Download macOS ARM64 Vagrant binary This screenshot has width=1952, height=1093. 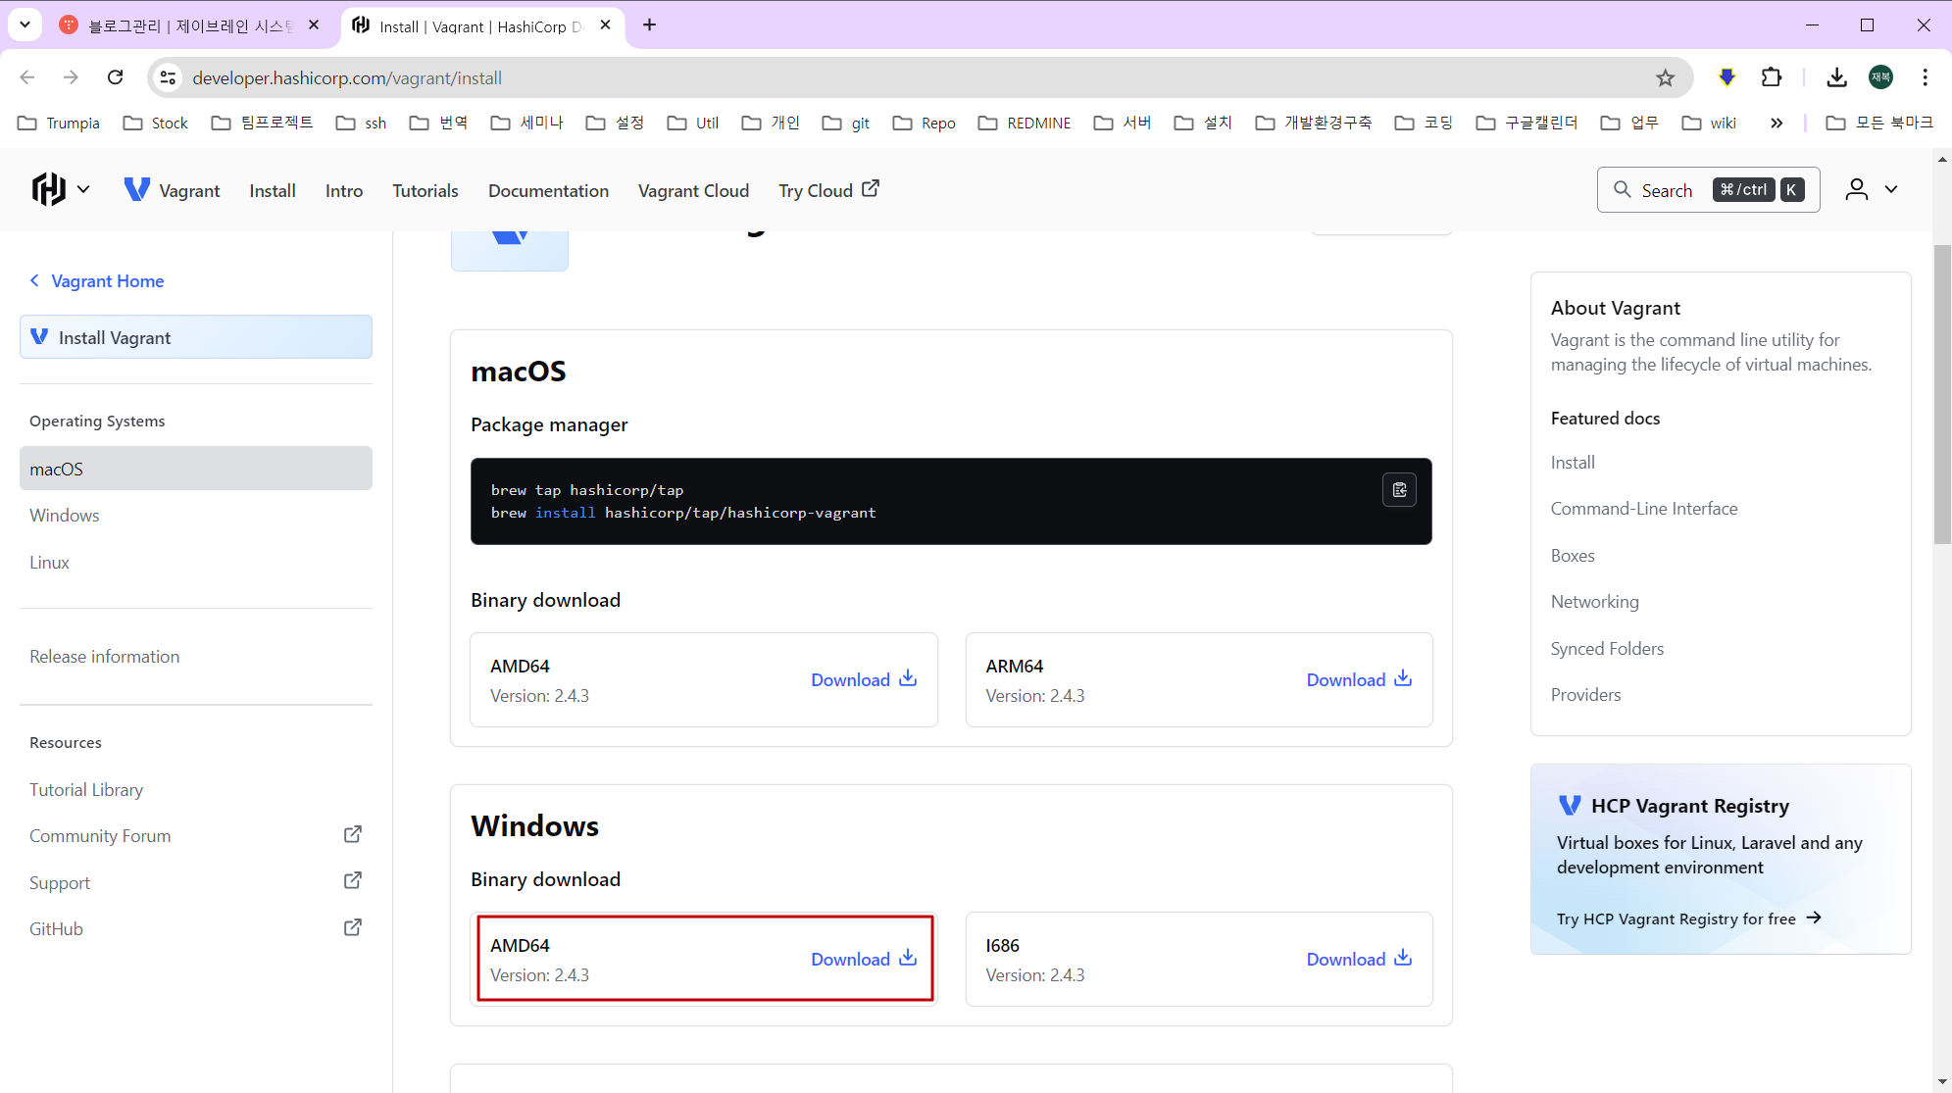[x=1358, y=679]
